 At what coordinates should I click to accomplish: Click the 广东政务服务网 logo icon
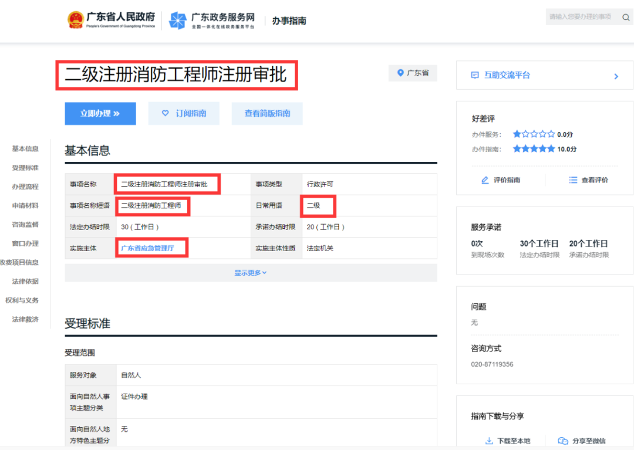pos(177,21)
